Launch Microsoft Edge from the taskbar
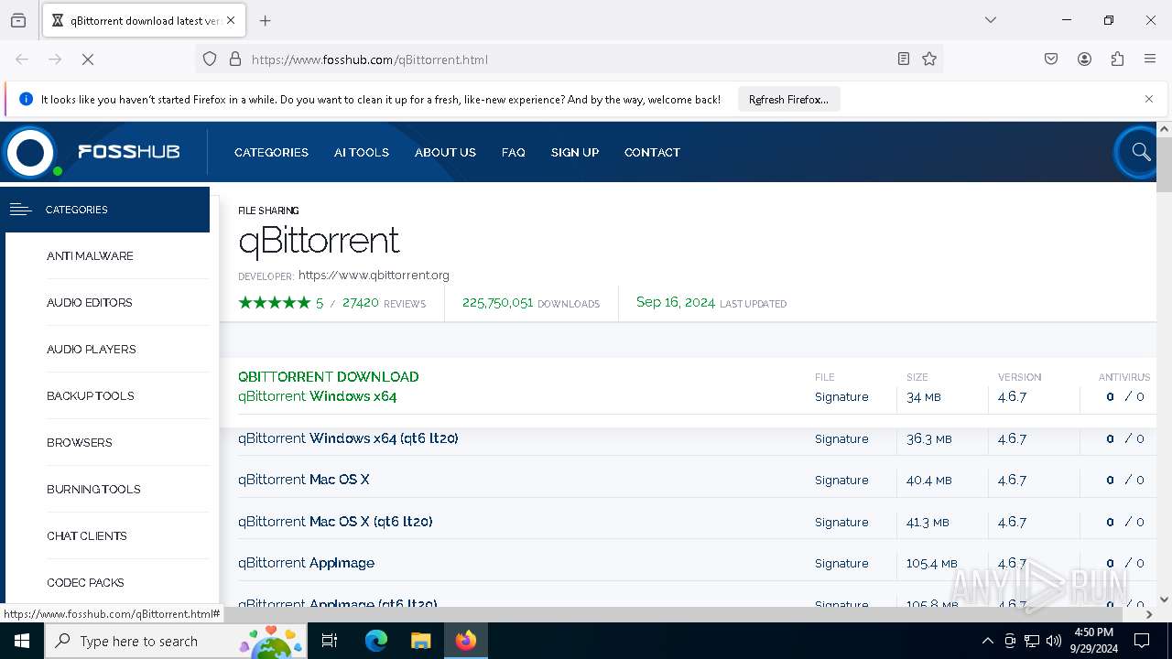 tap(376, 641)
